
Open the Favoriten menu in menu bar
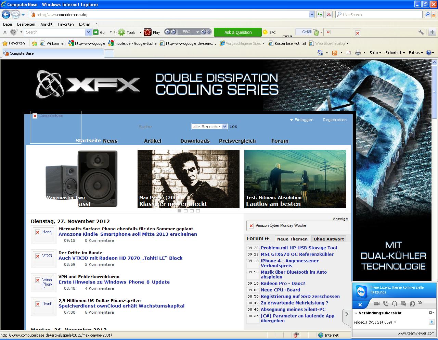66,24
